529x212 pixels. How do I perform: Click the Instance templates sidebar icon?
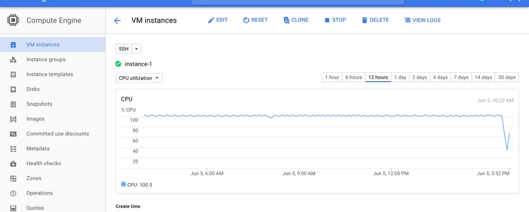tap(13, 75)
